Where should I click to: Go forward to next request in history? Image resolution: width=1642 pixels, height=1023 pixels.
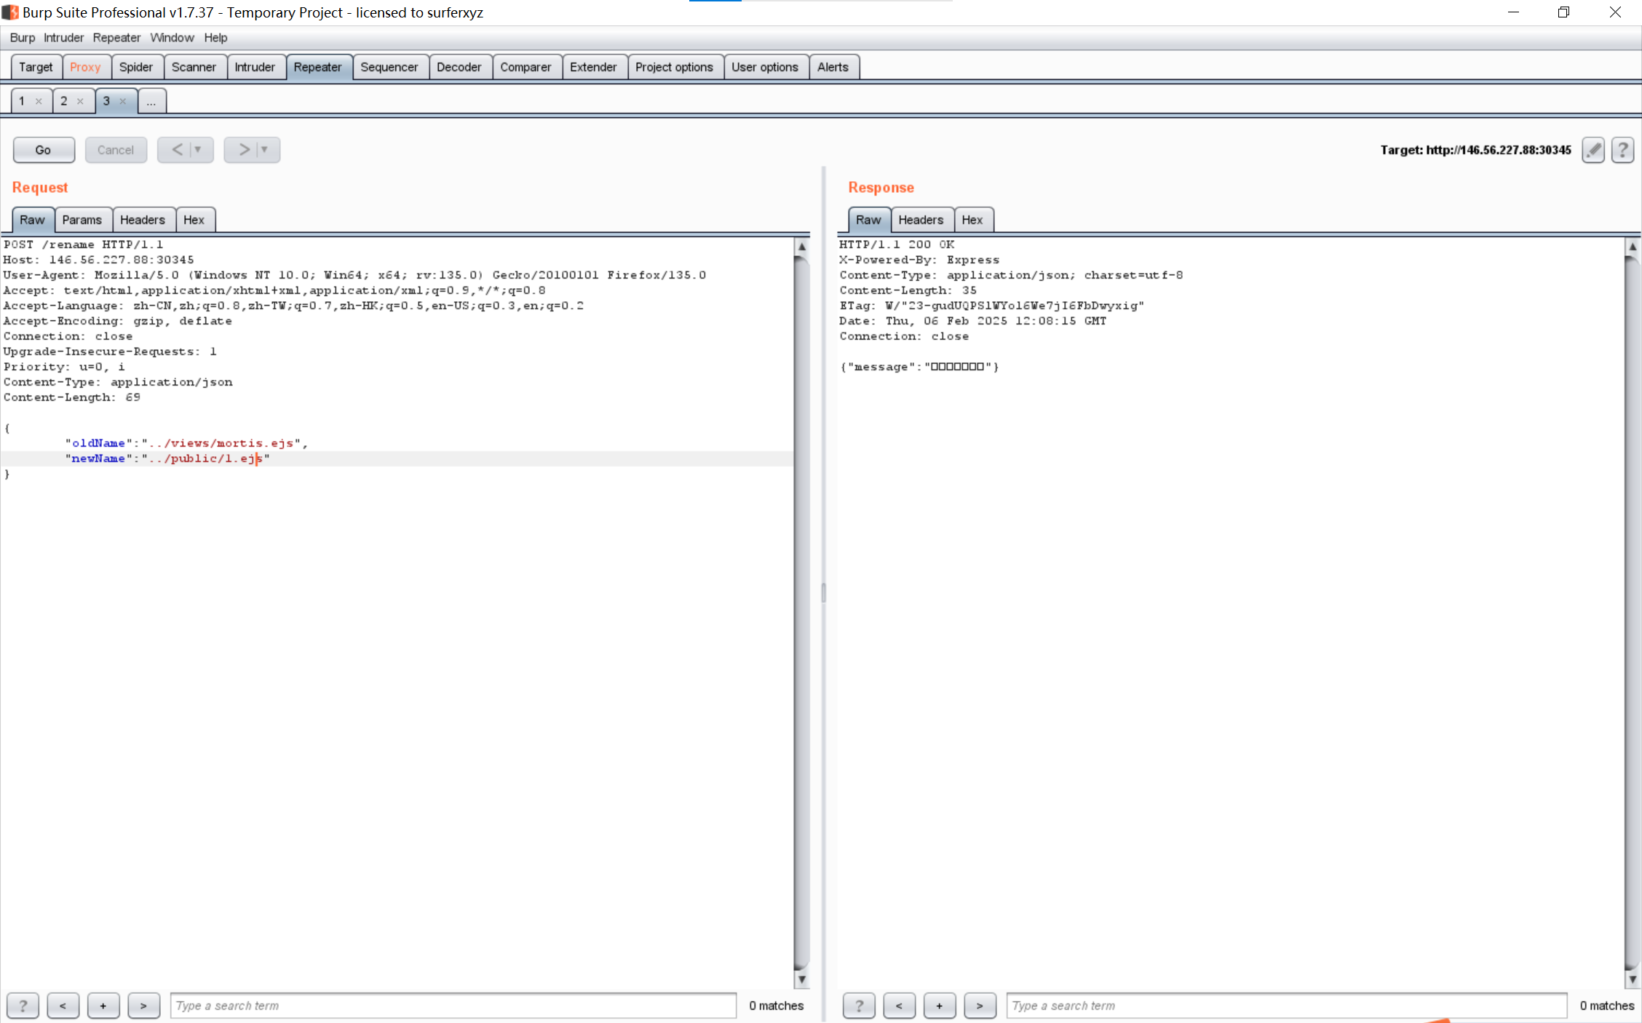(x=244, y=150)
